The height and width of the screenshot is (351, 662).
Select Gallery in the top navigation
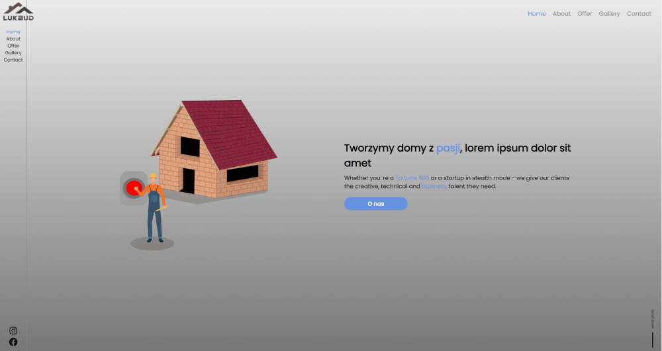pyautogui.click(x=609, y=13)
